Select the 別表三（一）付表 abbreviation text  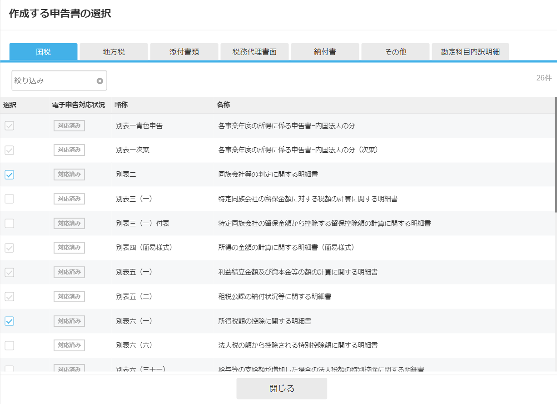[x=143, y=223]
